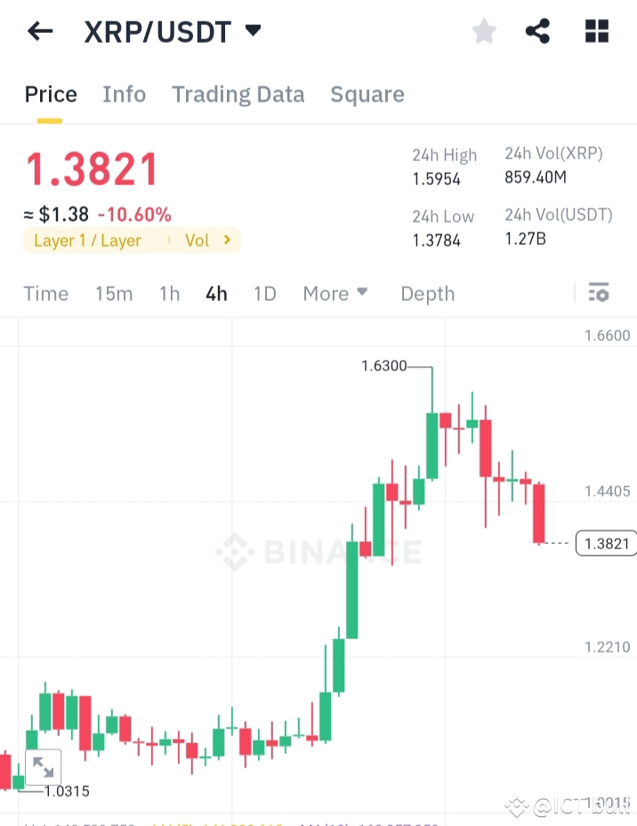Tap the 24h High value 1.5954
Viewport: 637px width, 826px height.
tap(437, 178)
